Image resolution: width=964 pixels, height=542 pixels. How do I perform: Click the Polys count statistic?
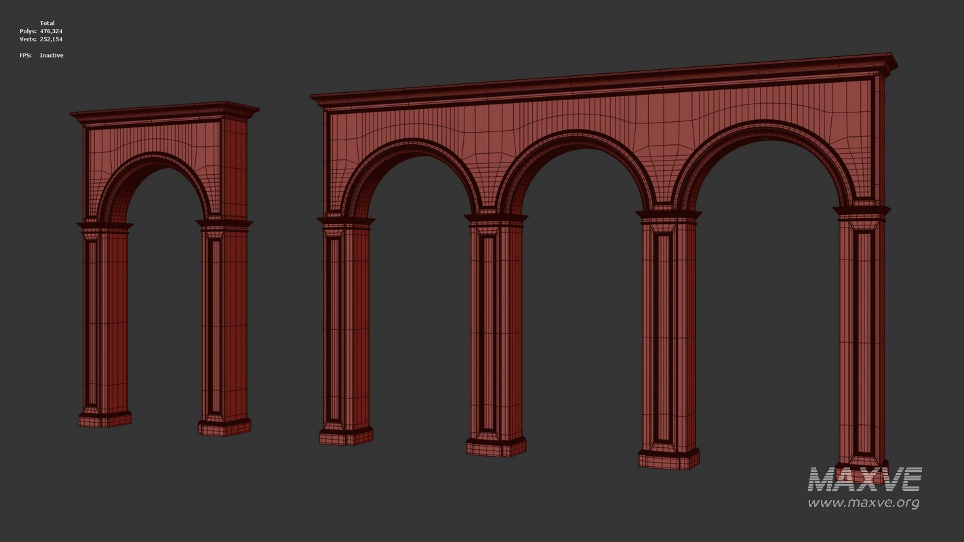click(41, 31)
